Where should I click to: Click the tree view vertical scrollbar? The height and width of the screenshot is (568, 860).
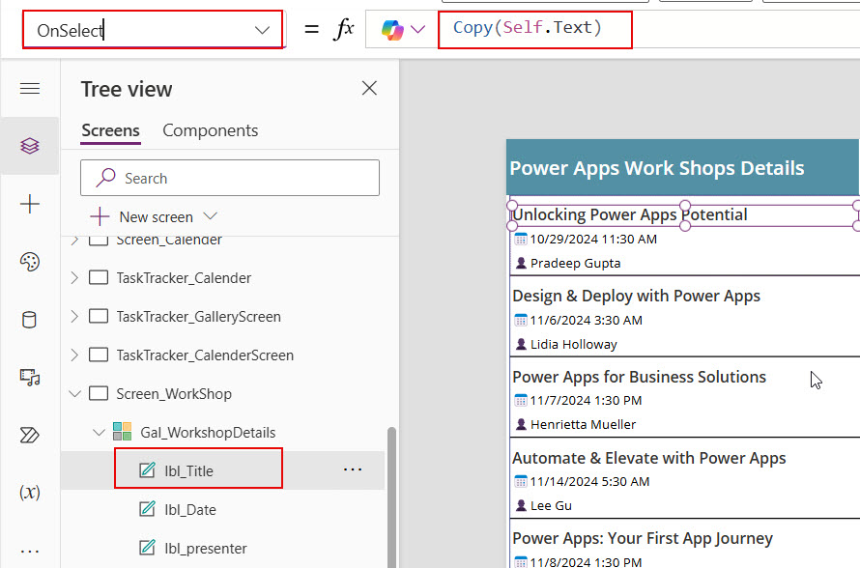pos(391,497)
